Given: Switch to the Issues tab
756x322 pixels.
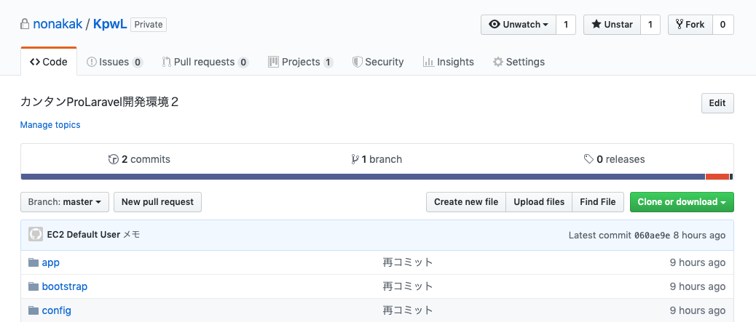Looking at the screenshot, I should pyautogui.click(x=115, y=62).
